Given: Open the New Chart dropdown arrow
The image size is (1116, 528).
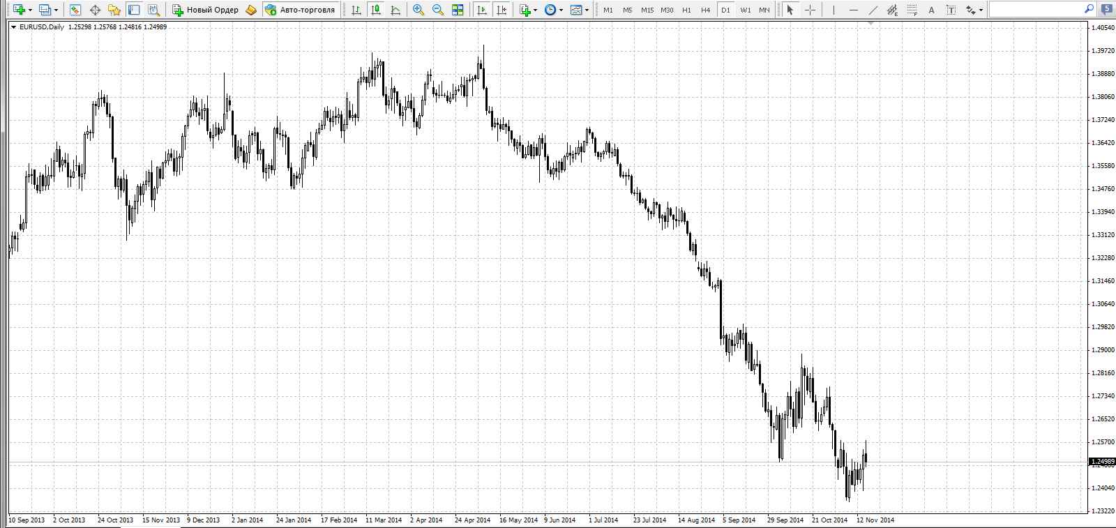Looking at the screenshot, I should pyautogui.click(x=30, y=10).
